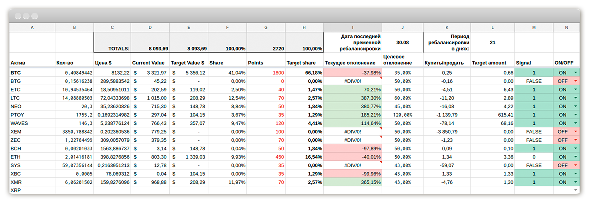The image size is (591, 202).
Task: Click ETH target share 16,54%
Action: pyautogui.click(x=304, y=157)
